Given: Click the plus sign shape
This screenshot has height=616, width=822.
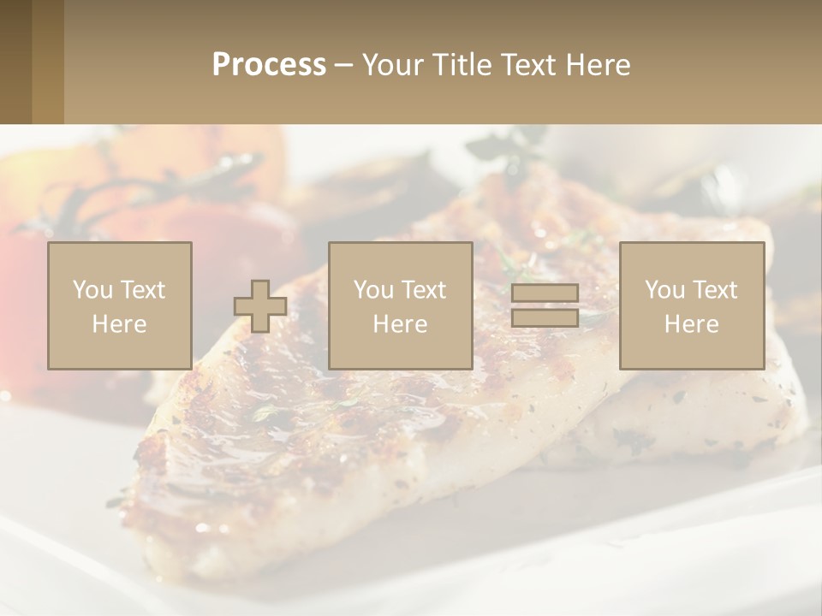Looking at the screenshot, I should coord(260,306).
